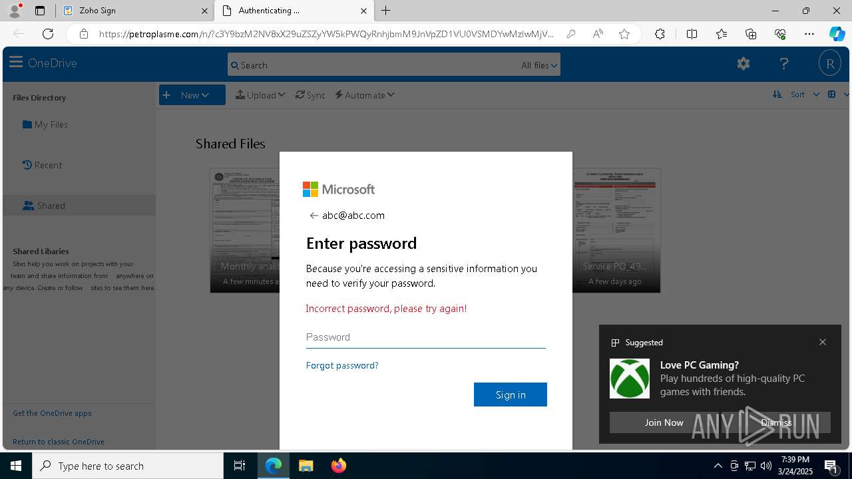The width and height of the screenshot is (852, 479).
Task: Open the help question mark
Action: pos(784,63)
